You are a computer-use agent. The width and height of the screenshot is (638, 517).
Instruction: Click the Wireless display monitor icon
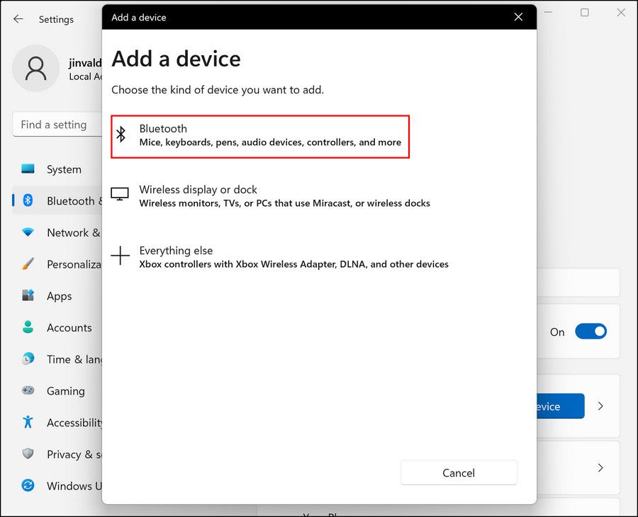pos(121,195)
